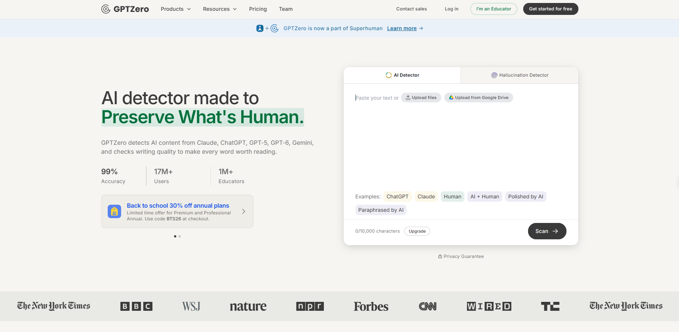Screen dimensions: 679x332
Task: Click the backpack icon in promo card
Action: point(114,211)
